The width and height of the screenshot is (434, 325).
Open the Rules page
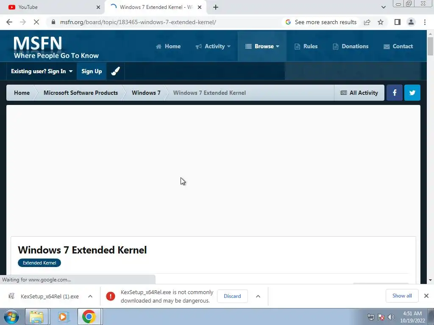pyautogui.click(x=306, y=47)
